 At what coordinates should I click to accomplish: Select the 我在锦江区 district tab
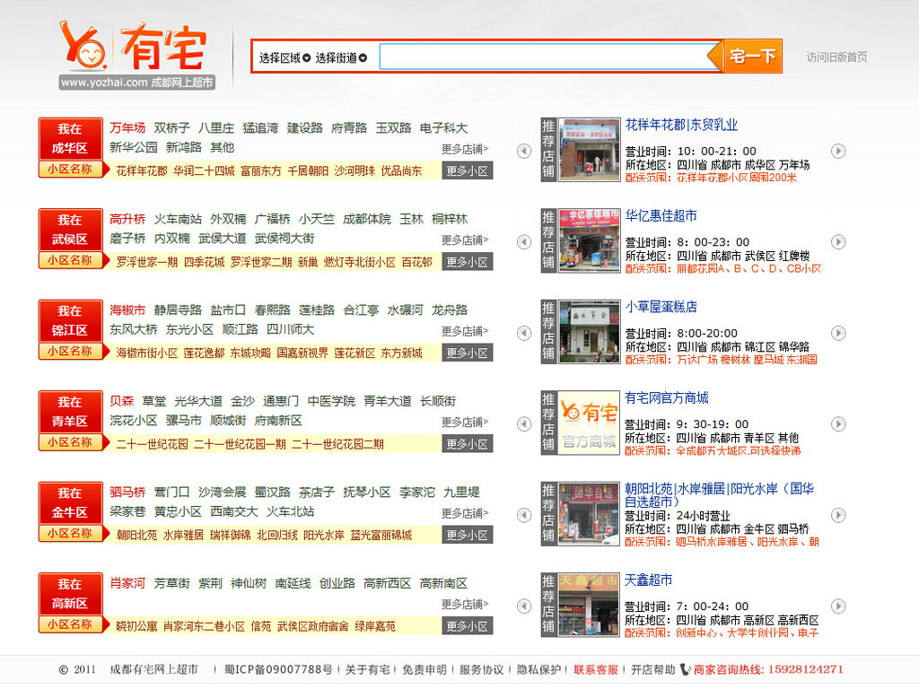pyautogui.click(x=70, y=320)
